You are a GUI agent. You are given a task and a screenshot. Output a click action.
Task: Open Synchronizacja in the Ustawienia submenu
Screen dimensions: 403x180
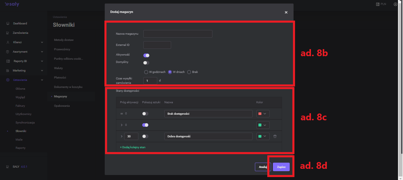(x=25, y=123)
